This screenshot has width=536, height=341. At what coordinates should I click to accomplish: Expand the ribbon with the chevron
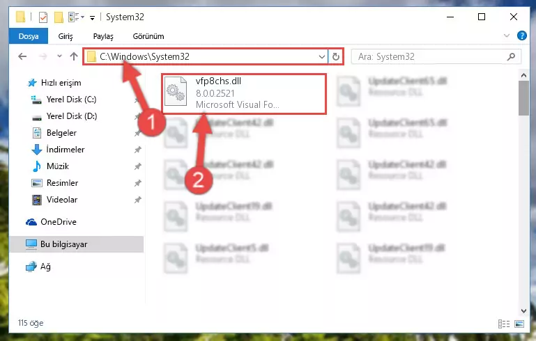tap(507, 35)
